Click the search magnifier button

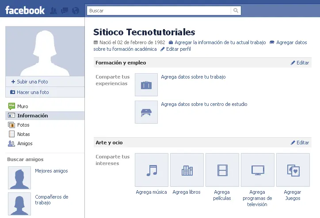point(236,11)
